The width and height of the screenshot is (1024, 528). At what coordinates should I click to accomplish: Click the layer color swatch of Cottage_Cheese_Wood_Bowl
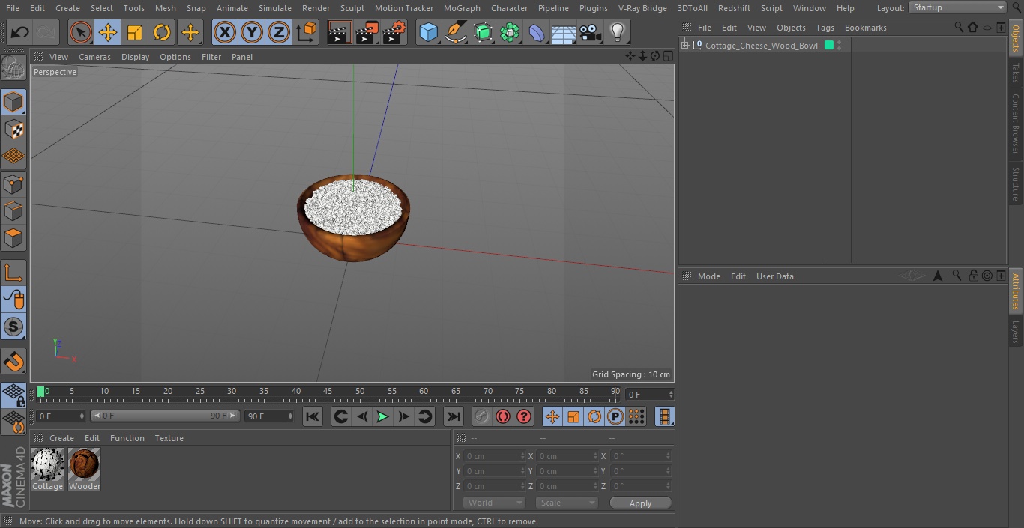829,46
